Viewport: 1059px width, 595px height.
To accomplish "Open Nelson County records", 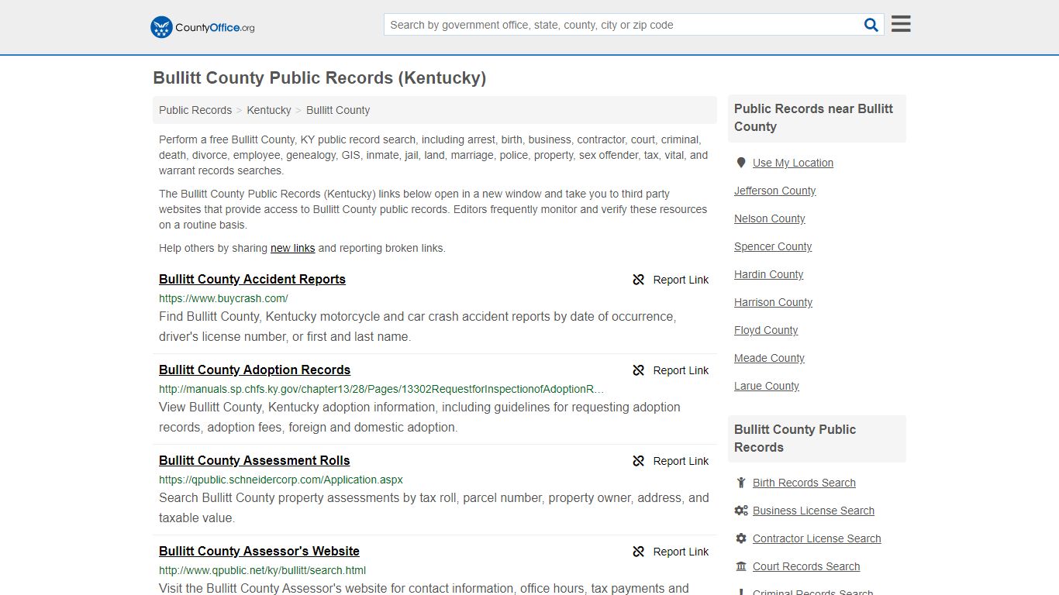I will 769,218.
